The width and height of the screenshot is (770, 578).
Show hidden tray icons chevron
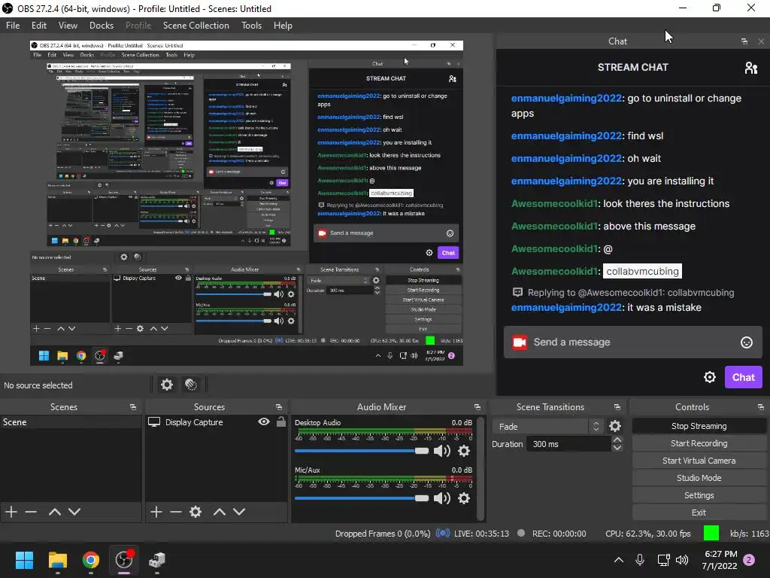619,560
